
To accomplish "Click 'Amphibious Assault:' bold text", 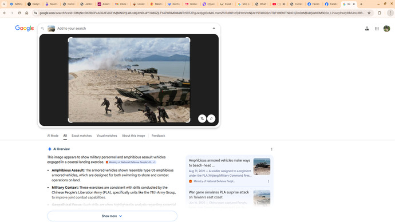I will click(x=68, y=171).
